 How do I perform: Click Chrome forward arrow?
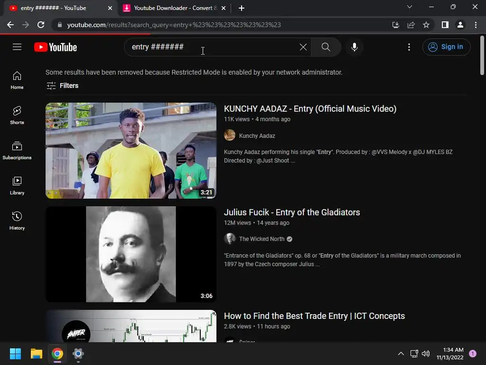pyautogui.click(x=26, y=25)
